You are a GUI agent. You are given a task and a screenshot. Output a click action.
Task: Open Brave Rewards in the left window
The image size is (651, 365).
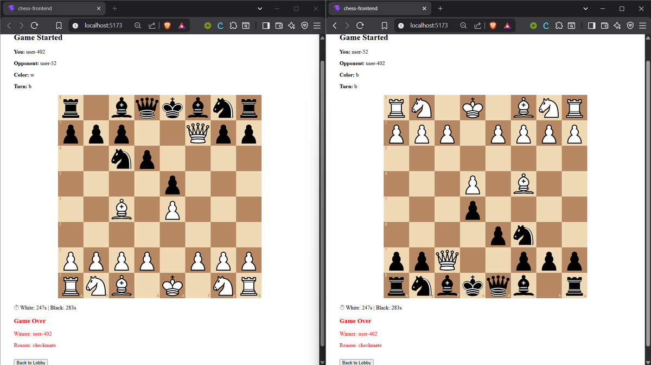pos(181,25)
